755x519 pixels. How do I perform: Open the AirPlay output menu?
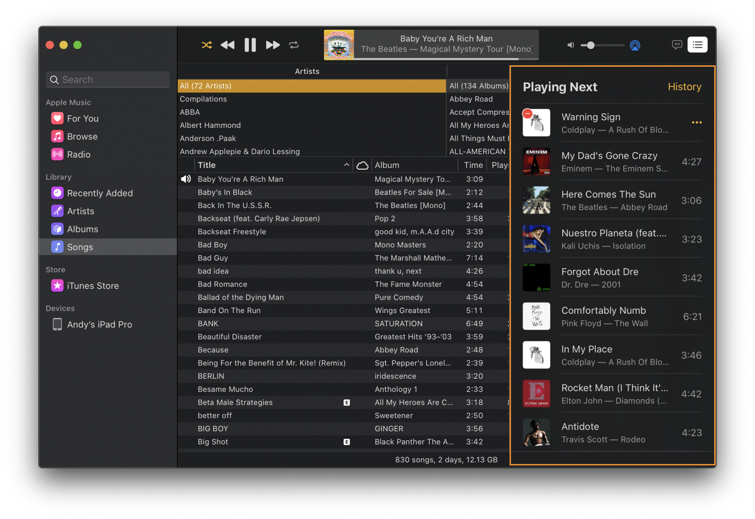635,46
